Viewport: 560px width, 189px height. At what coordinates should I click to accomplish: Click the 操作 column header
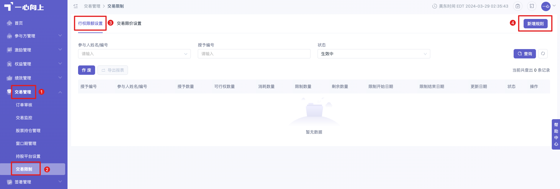pyautogui.click(x=534, y=86)
